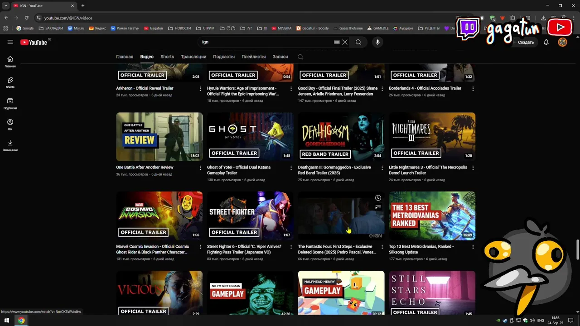Search within channel magnifier icon
This screenshot has width=580, height=326.
pos(300,57)
